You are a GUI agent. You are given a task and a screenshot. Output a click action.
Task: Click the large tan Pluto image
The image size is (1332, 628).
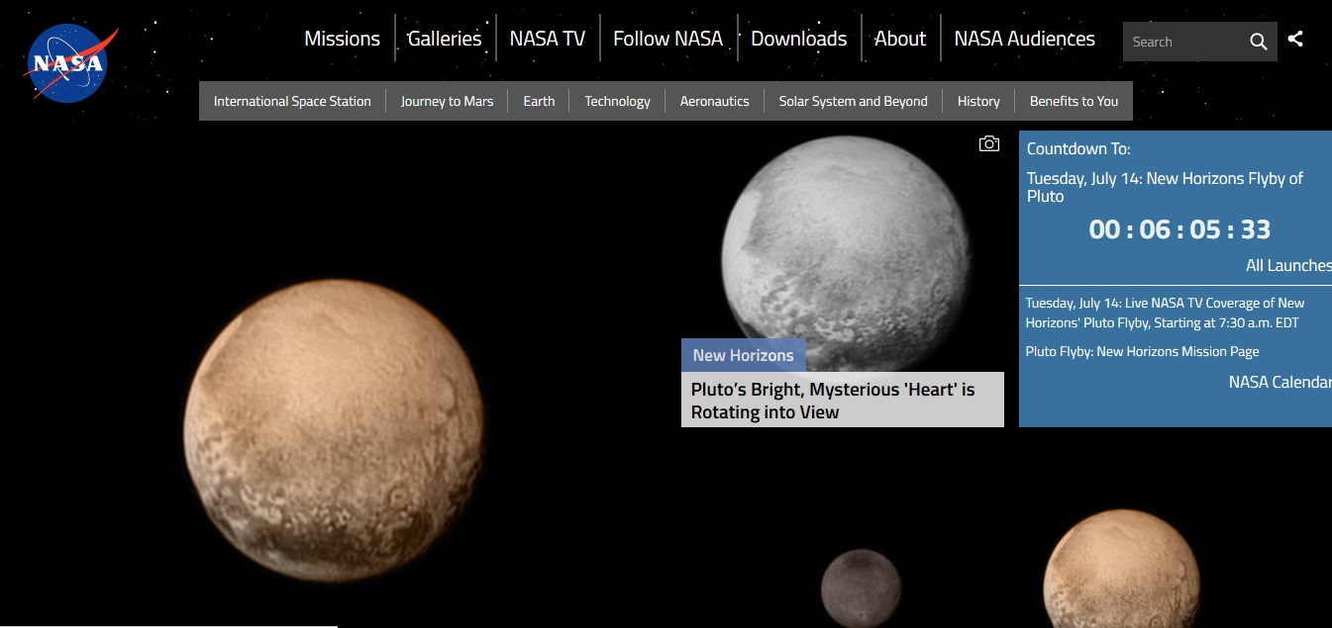point(334,431)
